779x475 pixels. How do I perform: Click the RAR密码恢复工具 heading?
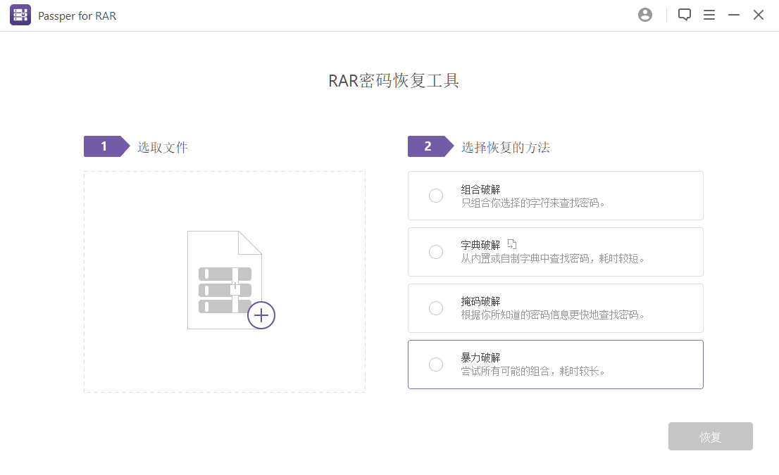click(x=394, y=80)
